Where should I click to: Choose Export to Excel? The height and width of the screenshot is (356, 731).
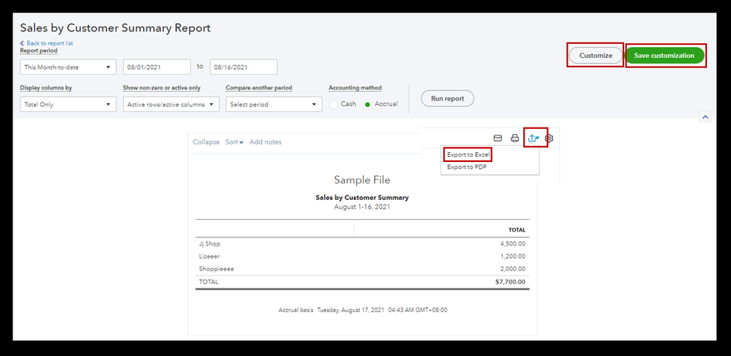(x=468, y=155)
